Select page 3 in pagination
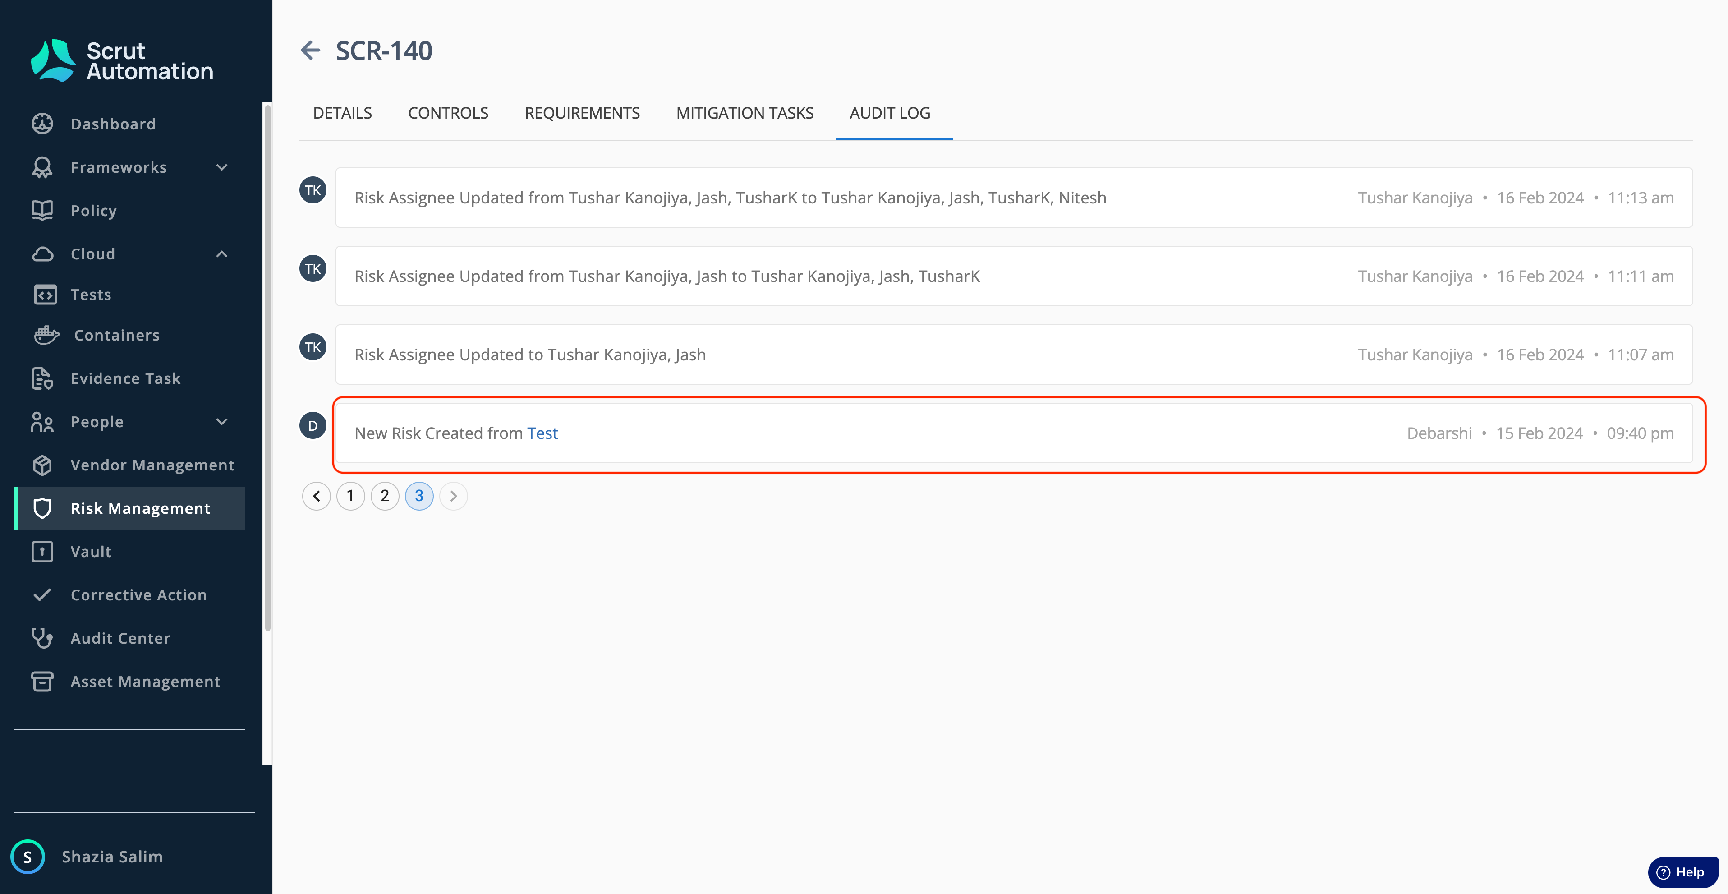This screenshot has width=1728, height=894. (418, 496)
